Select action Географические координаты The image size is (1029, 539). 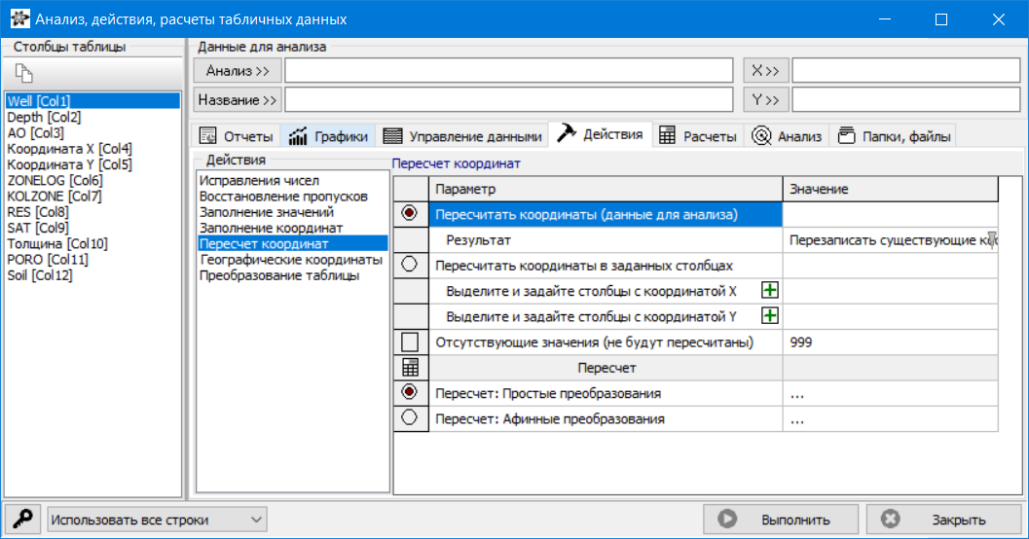click(291, 260)
